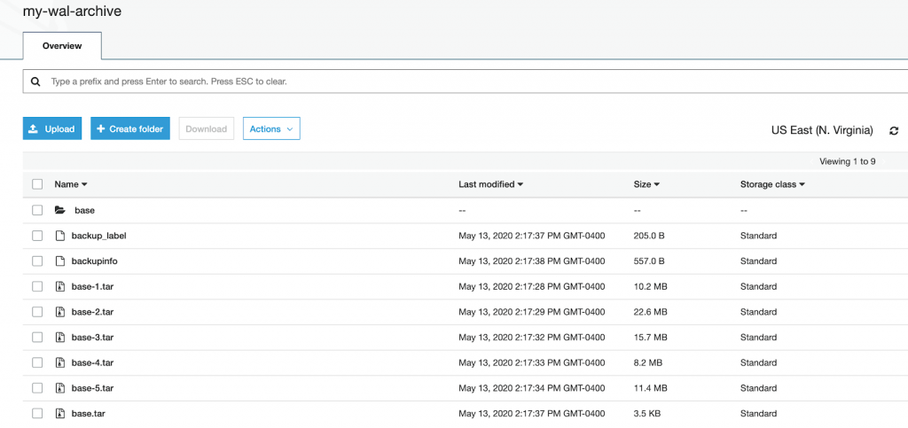Open the base.tar file link
This screenshot has height=428, width=908.
[x=89, y=414]
